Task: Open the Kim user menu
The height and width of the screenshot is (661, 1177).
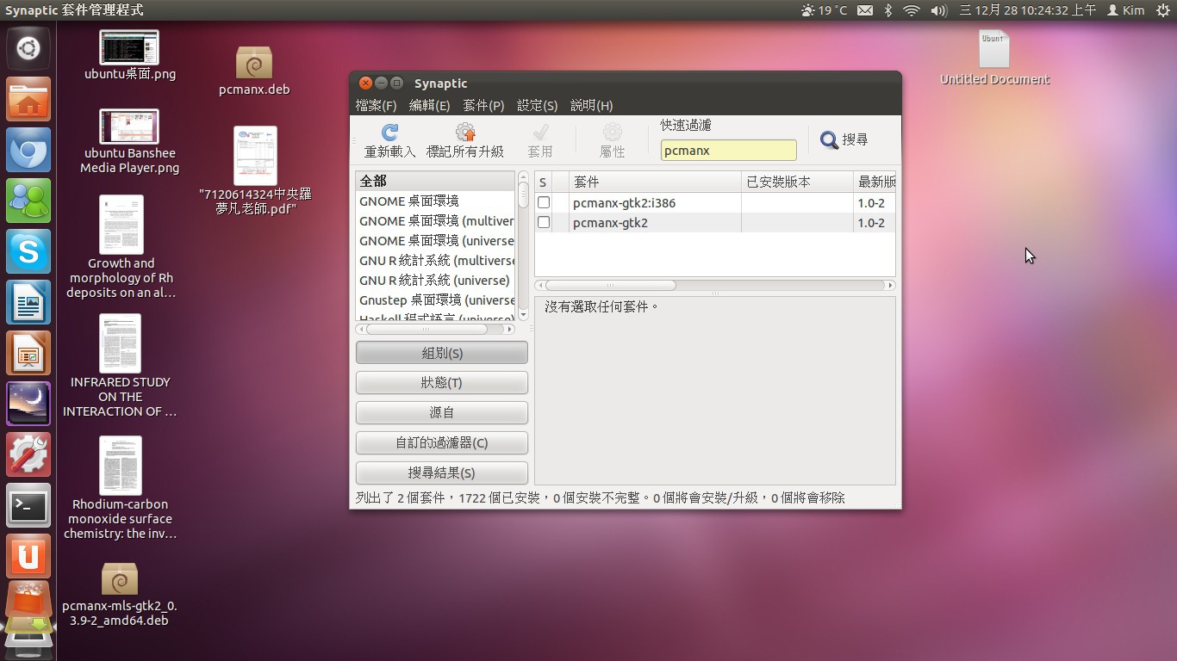Action: [x=1125, y=10]
